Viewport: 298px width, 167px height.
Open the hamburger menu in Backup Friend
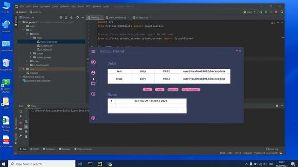click(93, 51)
